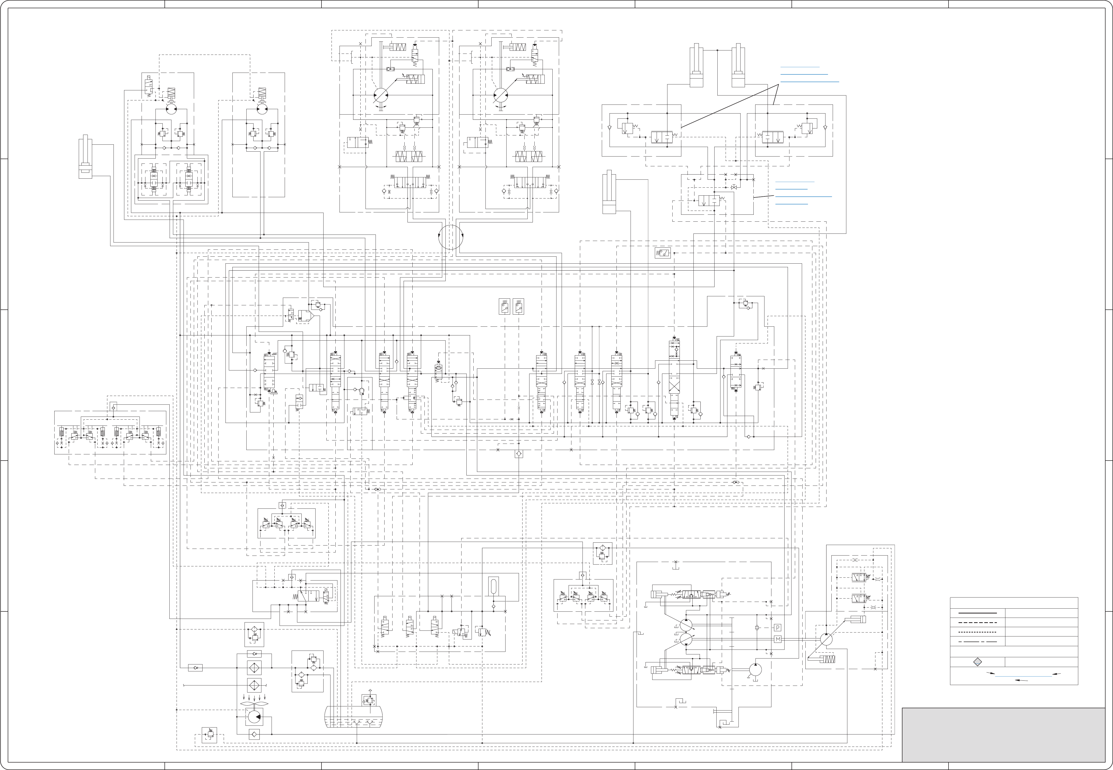
Task: Click the box labeled P beside the pumps
Action: point(777,628)
